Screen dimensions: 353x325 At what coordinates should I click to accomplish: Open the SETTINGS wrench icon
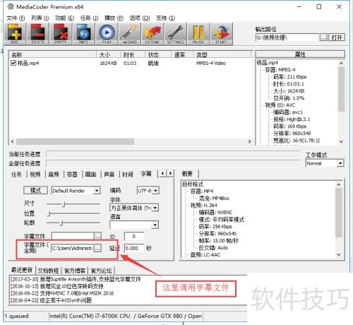pyautogui.click(x=175, y=34)
